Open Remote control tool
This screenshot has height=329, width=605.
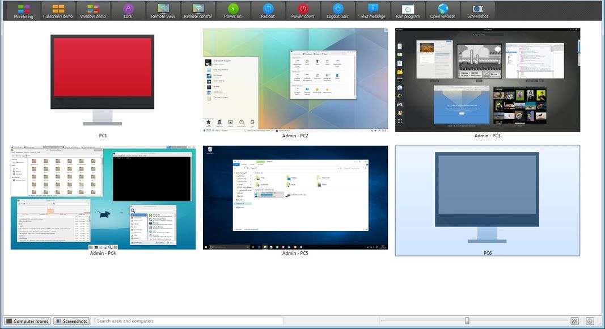[198, 10]
